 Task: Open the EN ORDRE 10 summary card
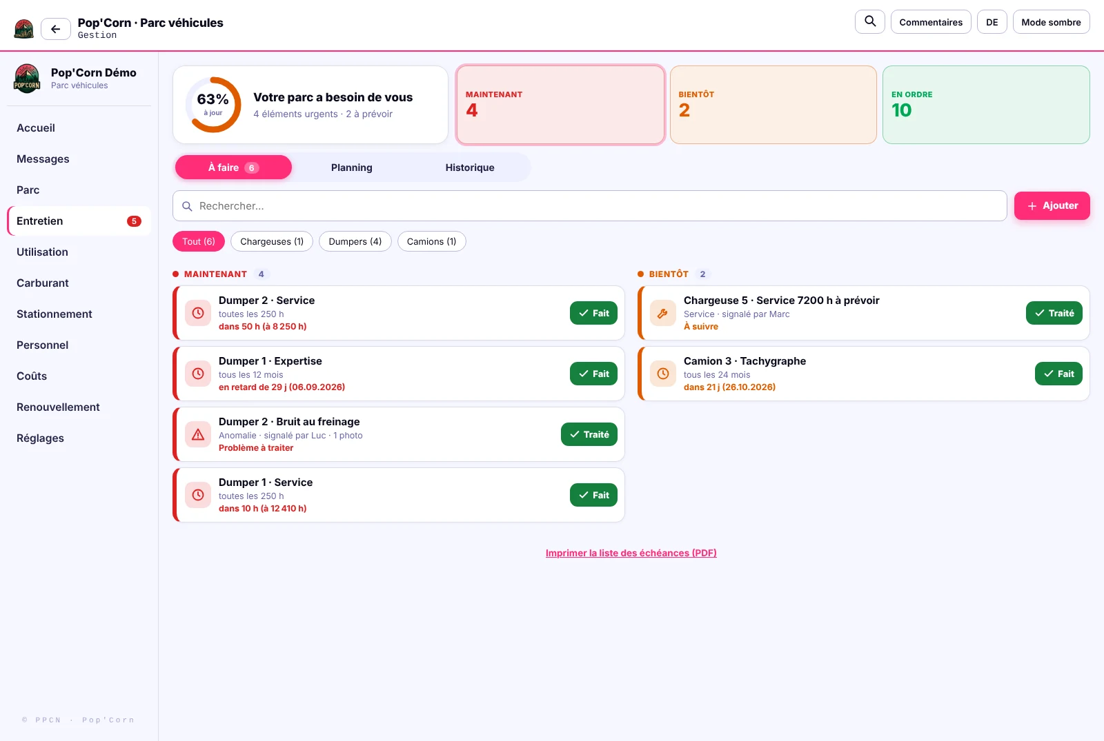(986, 105)
